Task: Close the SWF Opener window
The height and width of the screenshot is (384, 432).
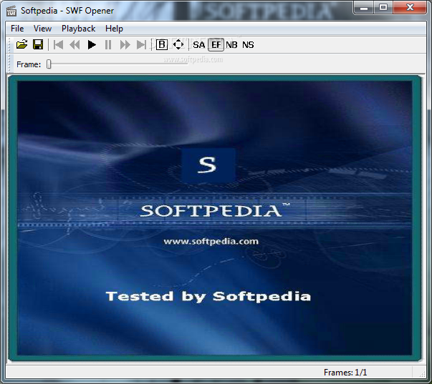Action: (410, 7)
